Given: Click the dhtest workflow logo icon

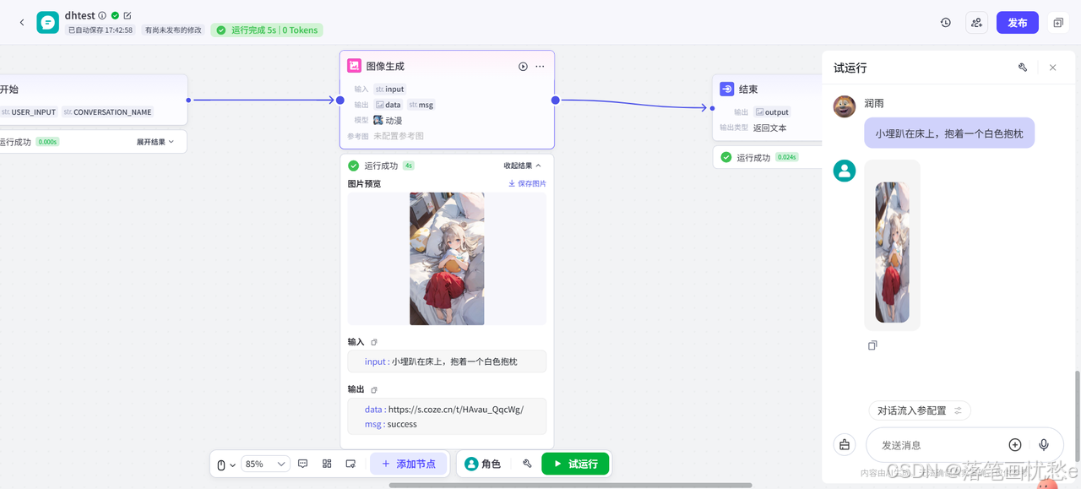Looking at the screenshot, I should [47, 23].
